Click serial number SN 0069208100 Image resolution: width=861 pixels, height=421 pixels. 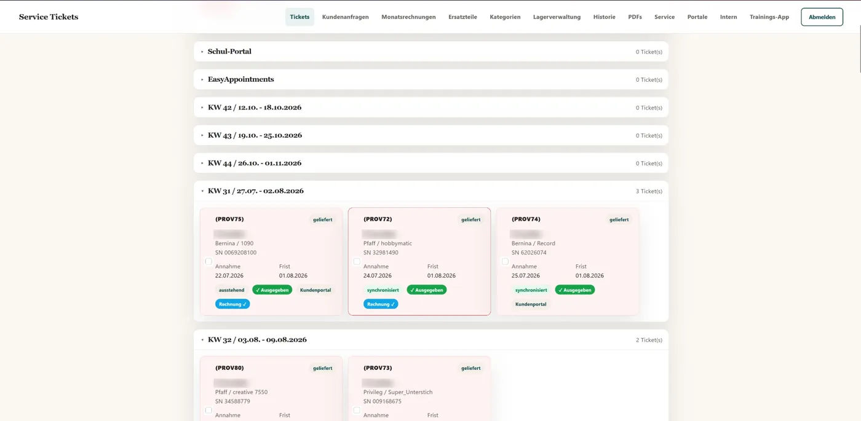tap(236, 253)
